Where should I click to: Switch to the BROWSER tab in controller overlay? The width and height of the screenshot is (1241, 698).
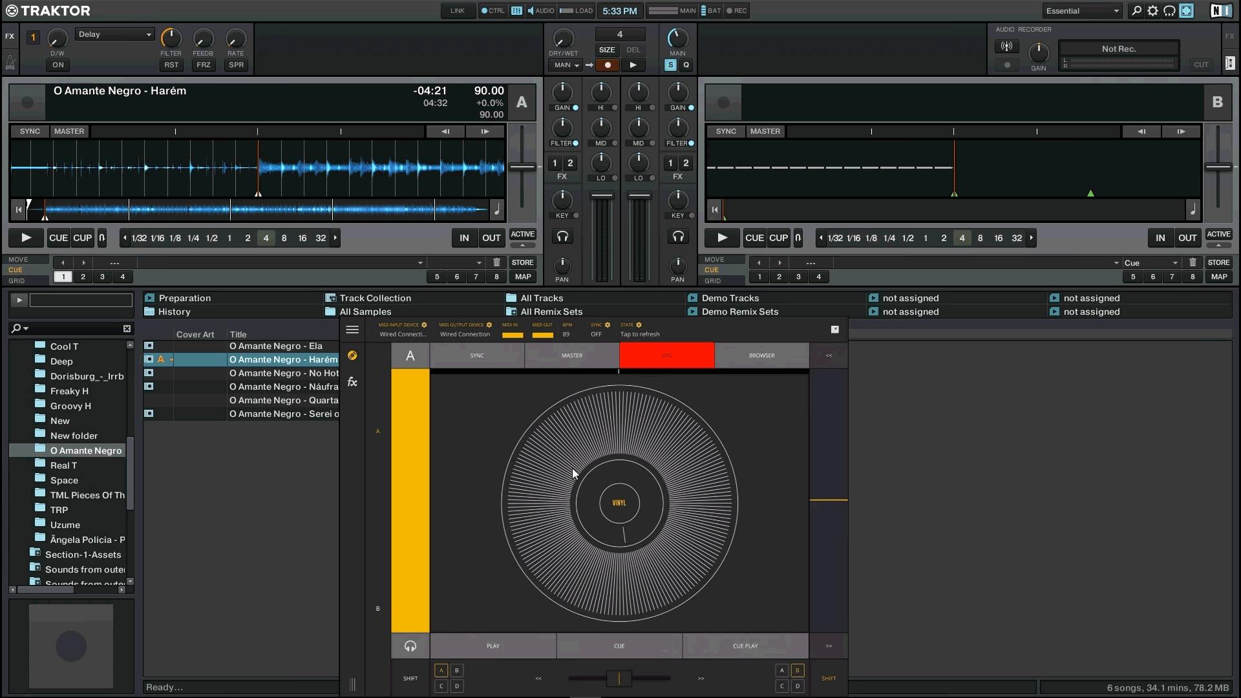click(x=762, y=355)
